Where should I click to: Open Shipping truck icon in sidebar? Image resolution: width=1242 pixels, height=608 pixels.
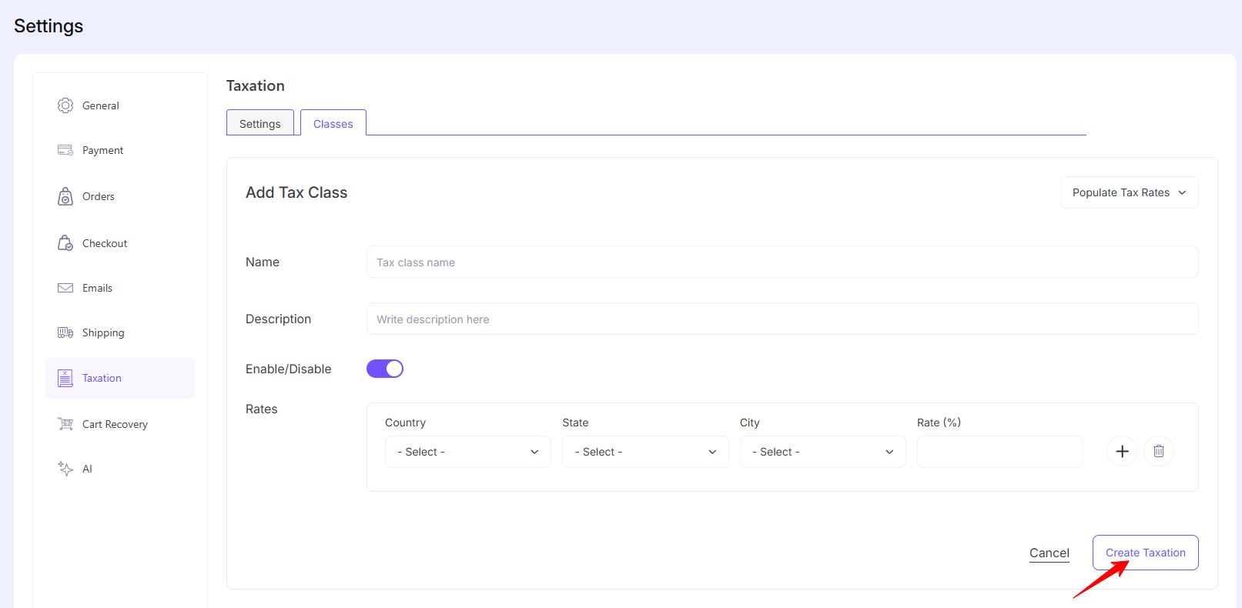[65, 332]
